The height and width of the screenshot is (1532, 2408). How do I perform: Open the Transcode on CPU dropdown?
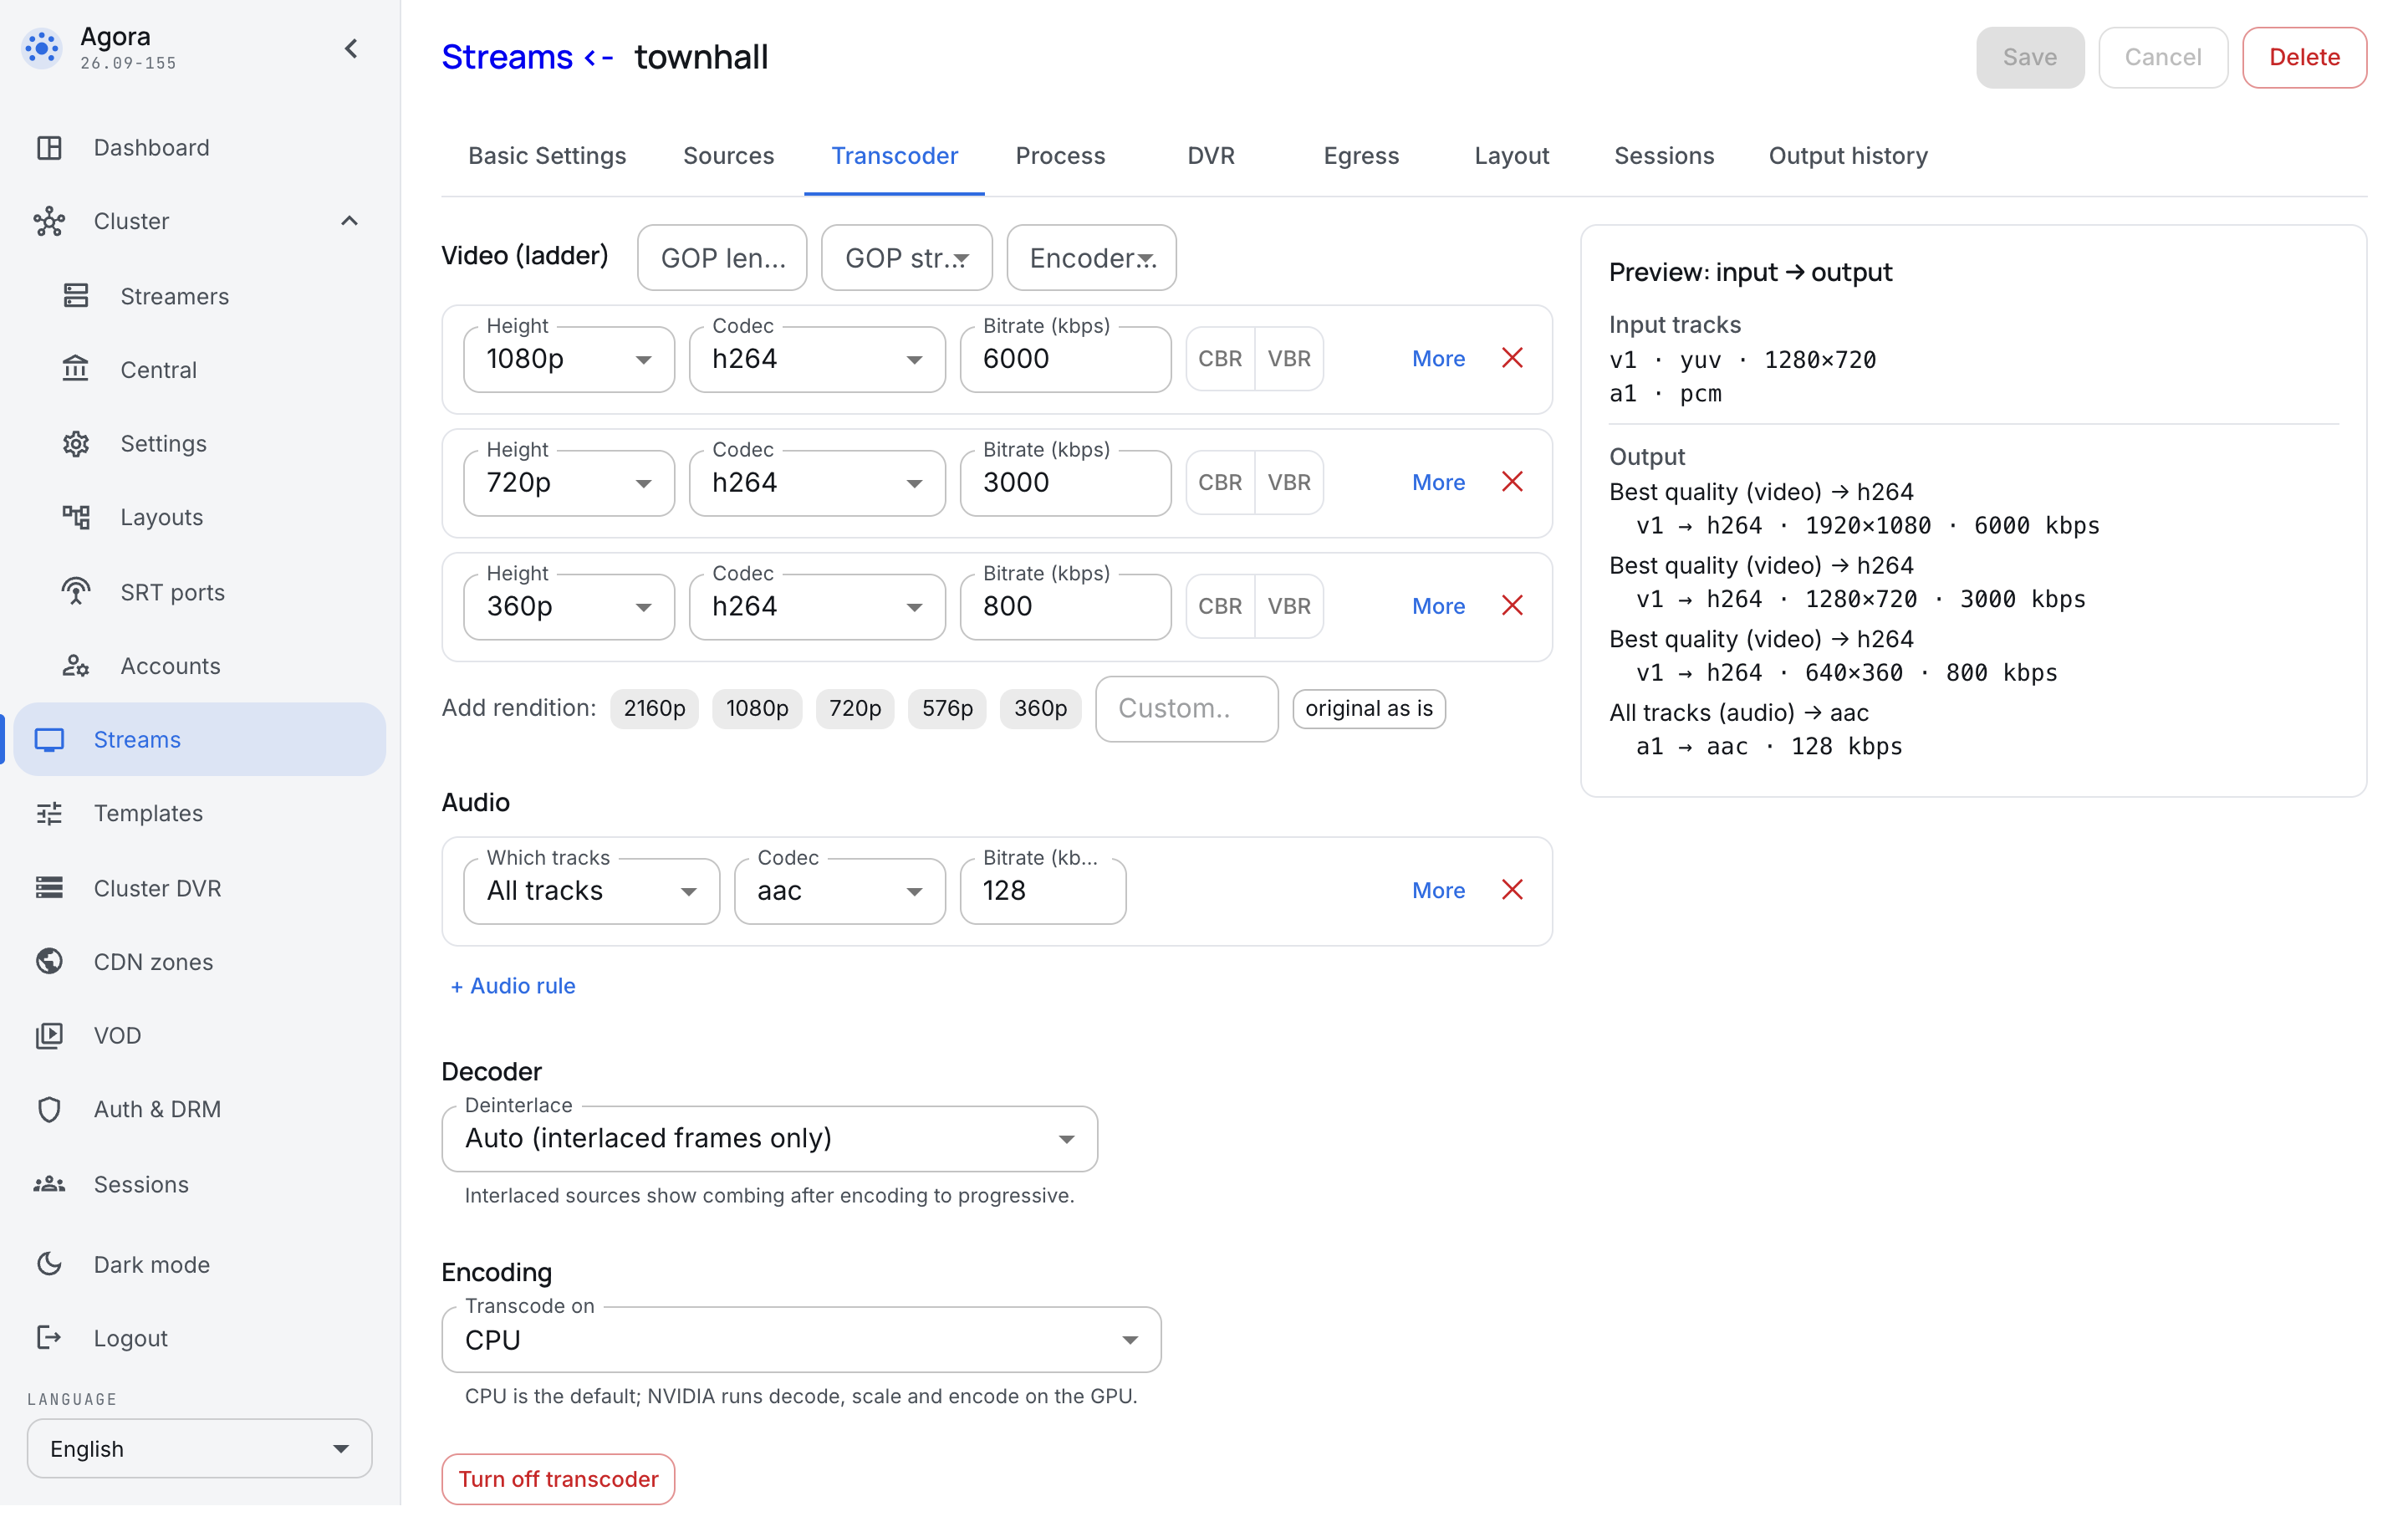(x=801, y=1340)
